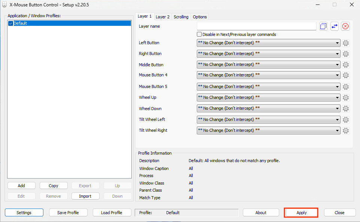Expand the Wheel Down action dropdown
Viewport: 360px width, 222px height.
click(x=268, y=108)
